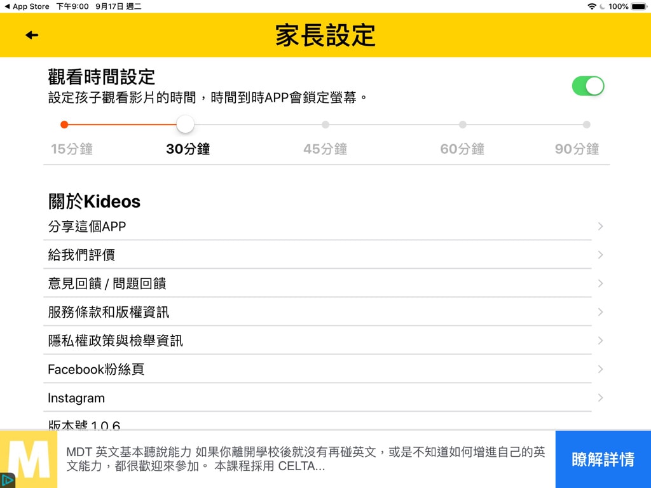Tap the Wi-Fi icon in the status bar

[592, 6]
